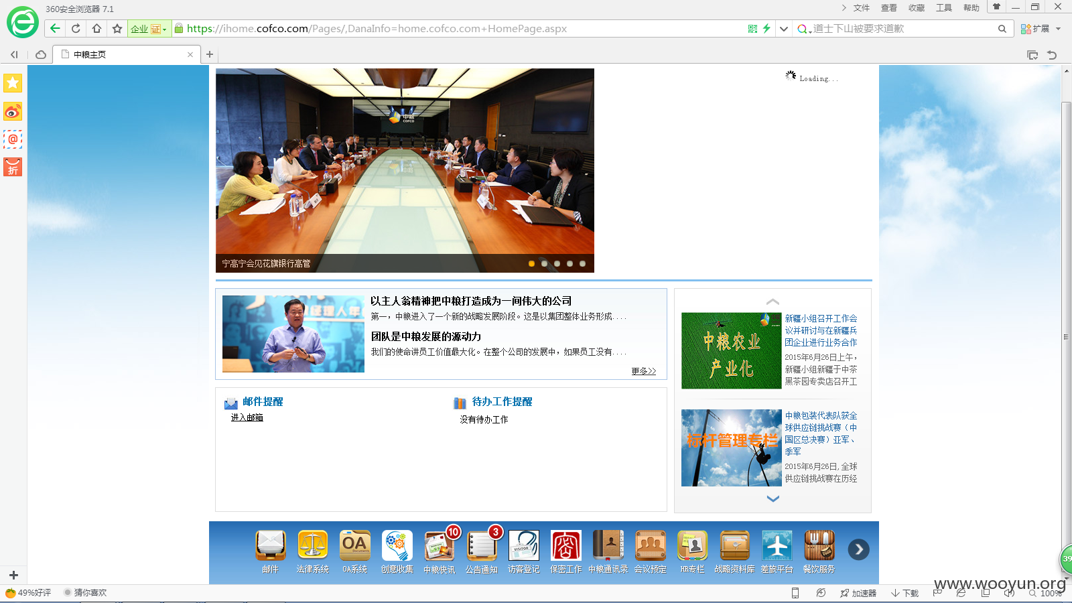
Task: Open the sidebar mail @ icon
Action: [x=13, y=139]
